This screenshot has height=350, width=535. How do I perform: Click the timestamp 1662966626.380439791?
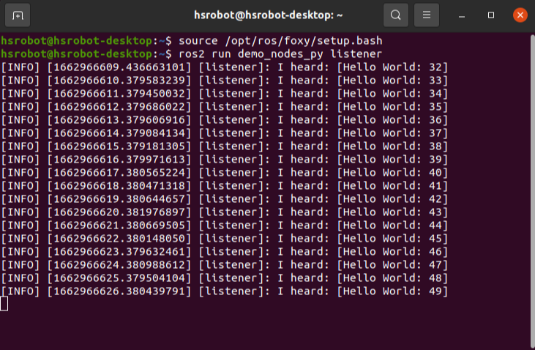coord(119,291)
